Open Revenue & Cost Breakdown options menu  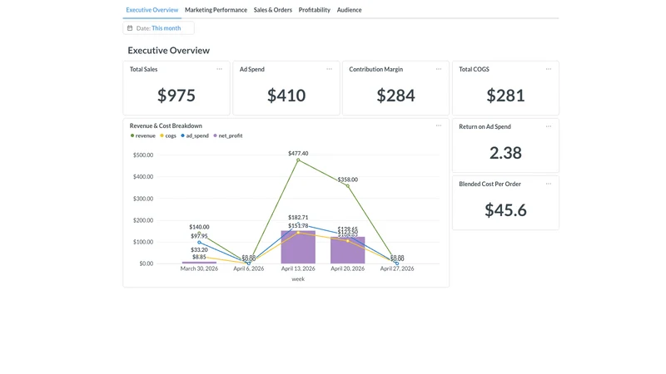pyautogui.click(x=439, y=125)
